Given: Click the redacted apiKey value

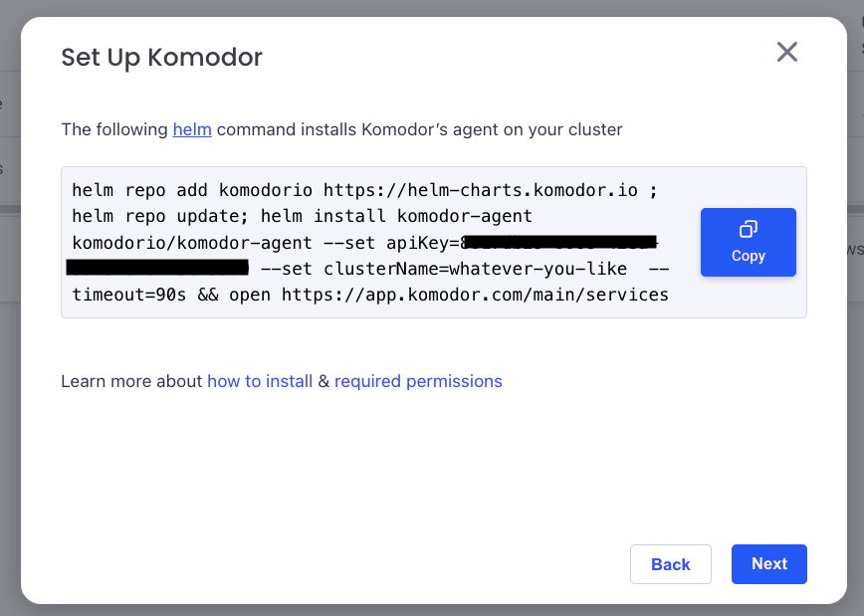Looking at the screenshot, I should tap(557, 243).
